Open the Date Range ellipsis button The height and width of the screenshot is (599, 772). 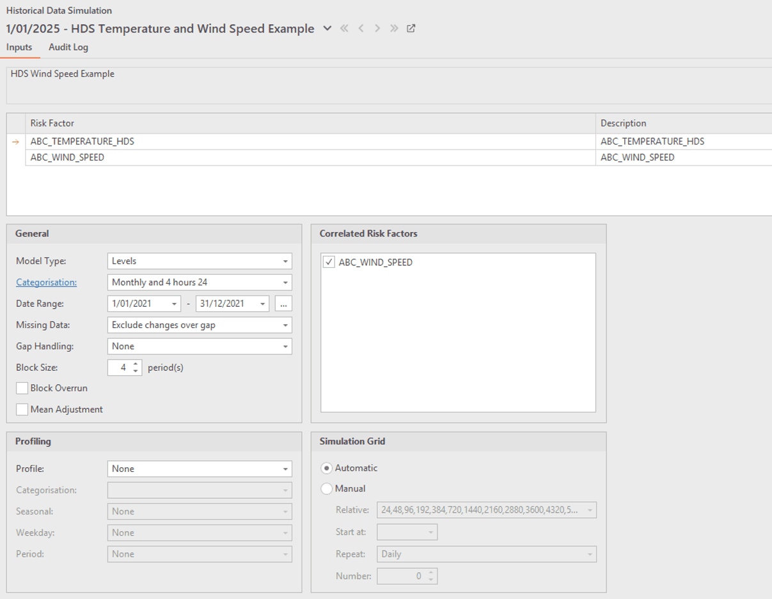pos(283,304)
